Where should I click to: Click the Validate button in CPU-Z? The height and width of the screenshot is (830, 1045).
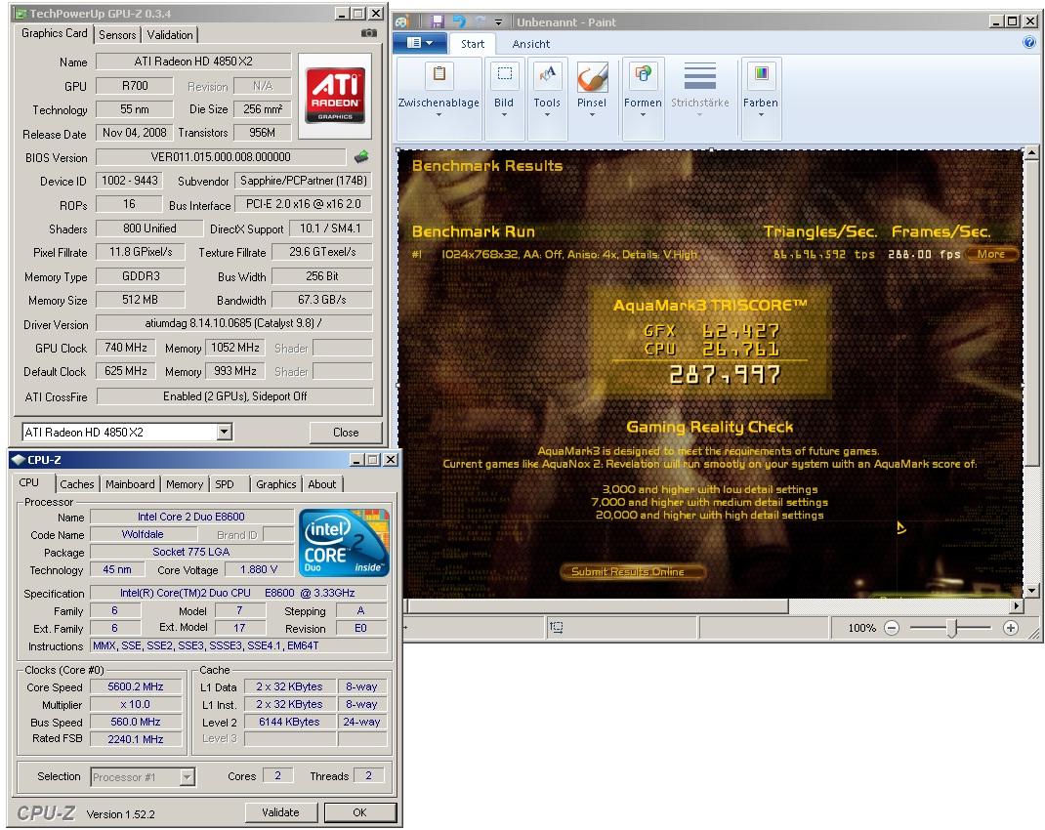280,812
